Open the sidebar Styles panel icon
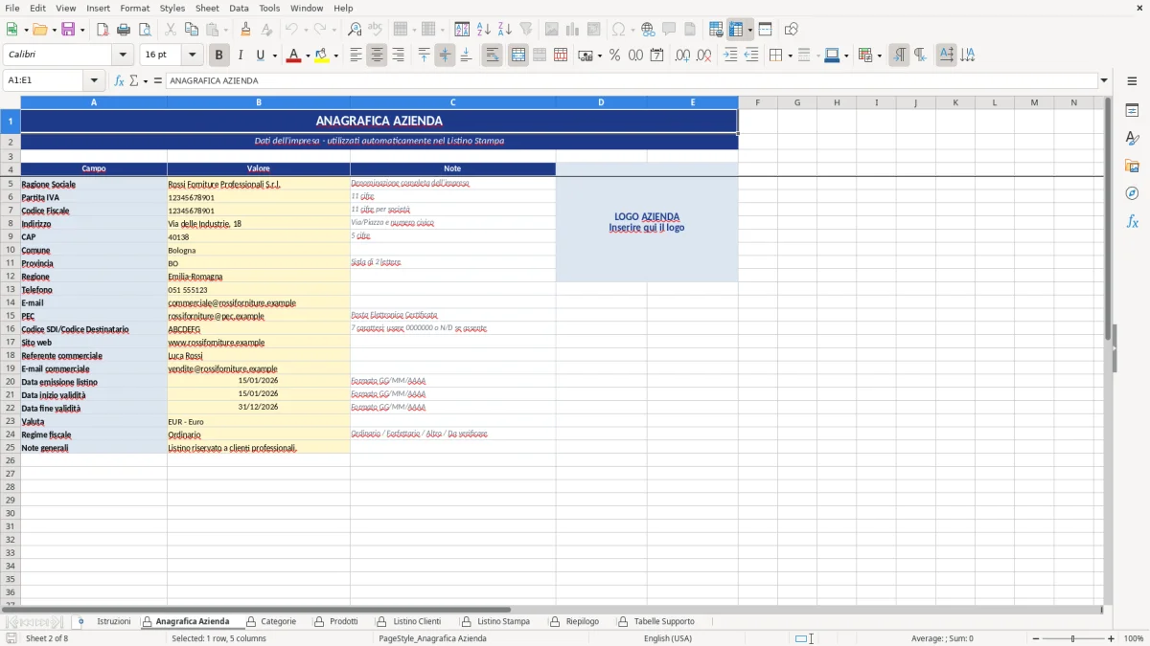This screenshot has height=646, width=1150. [1132, 139]
